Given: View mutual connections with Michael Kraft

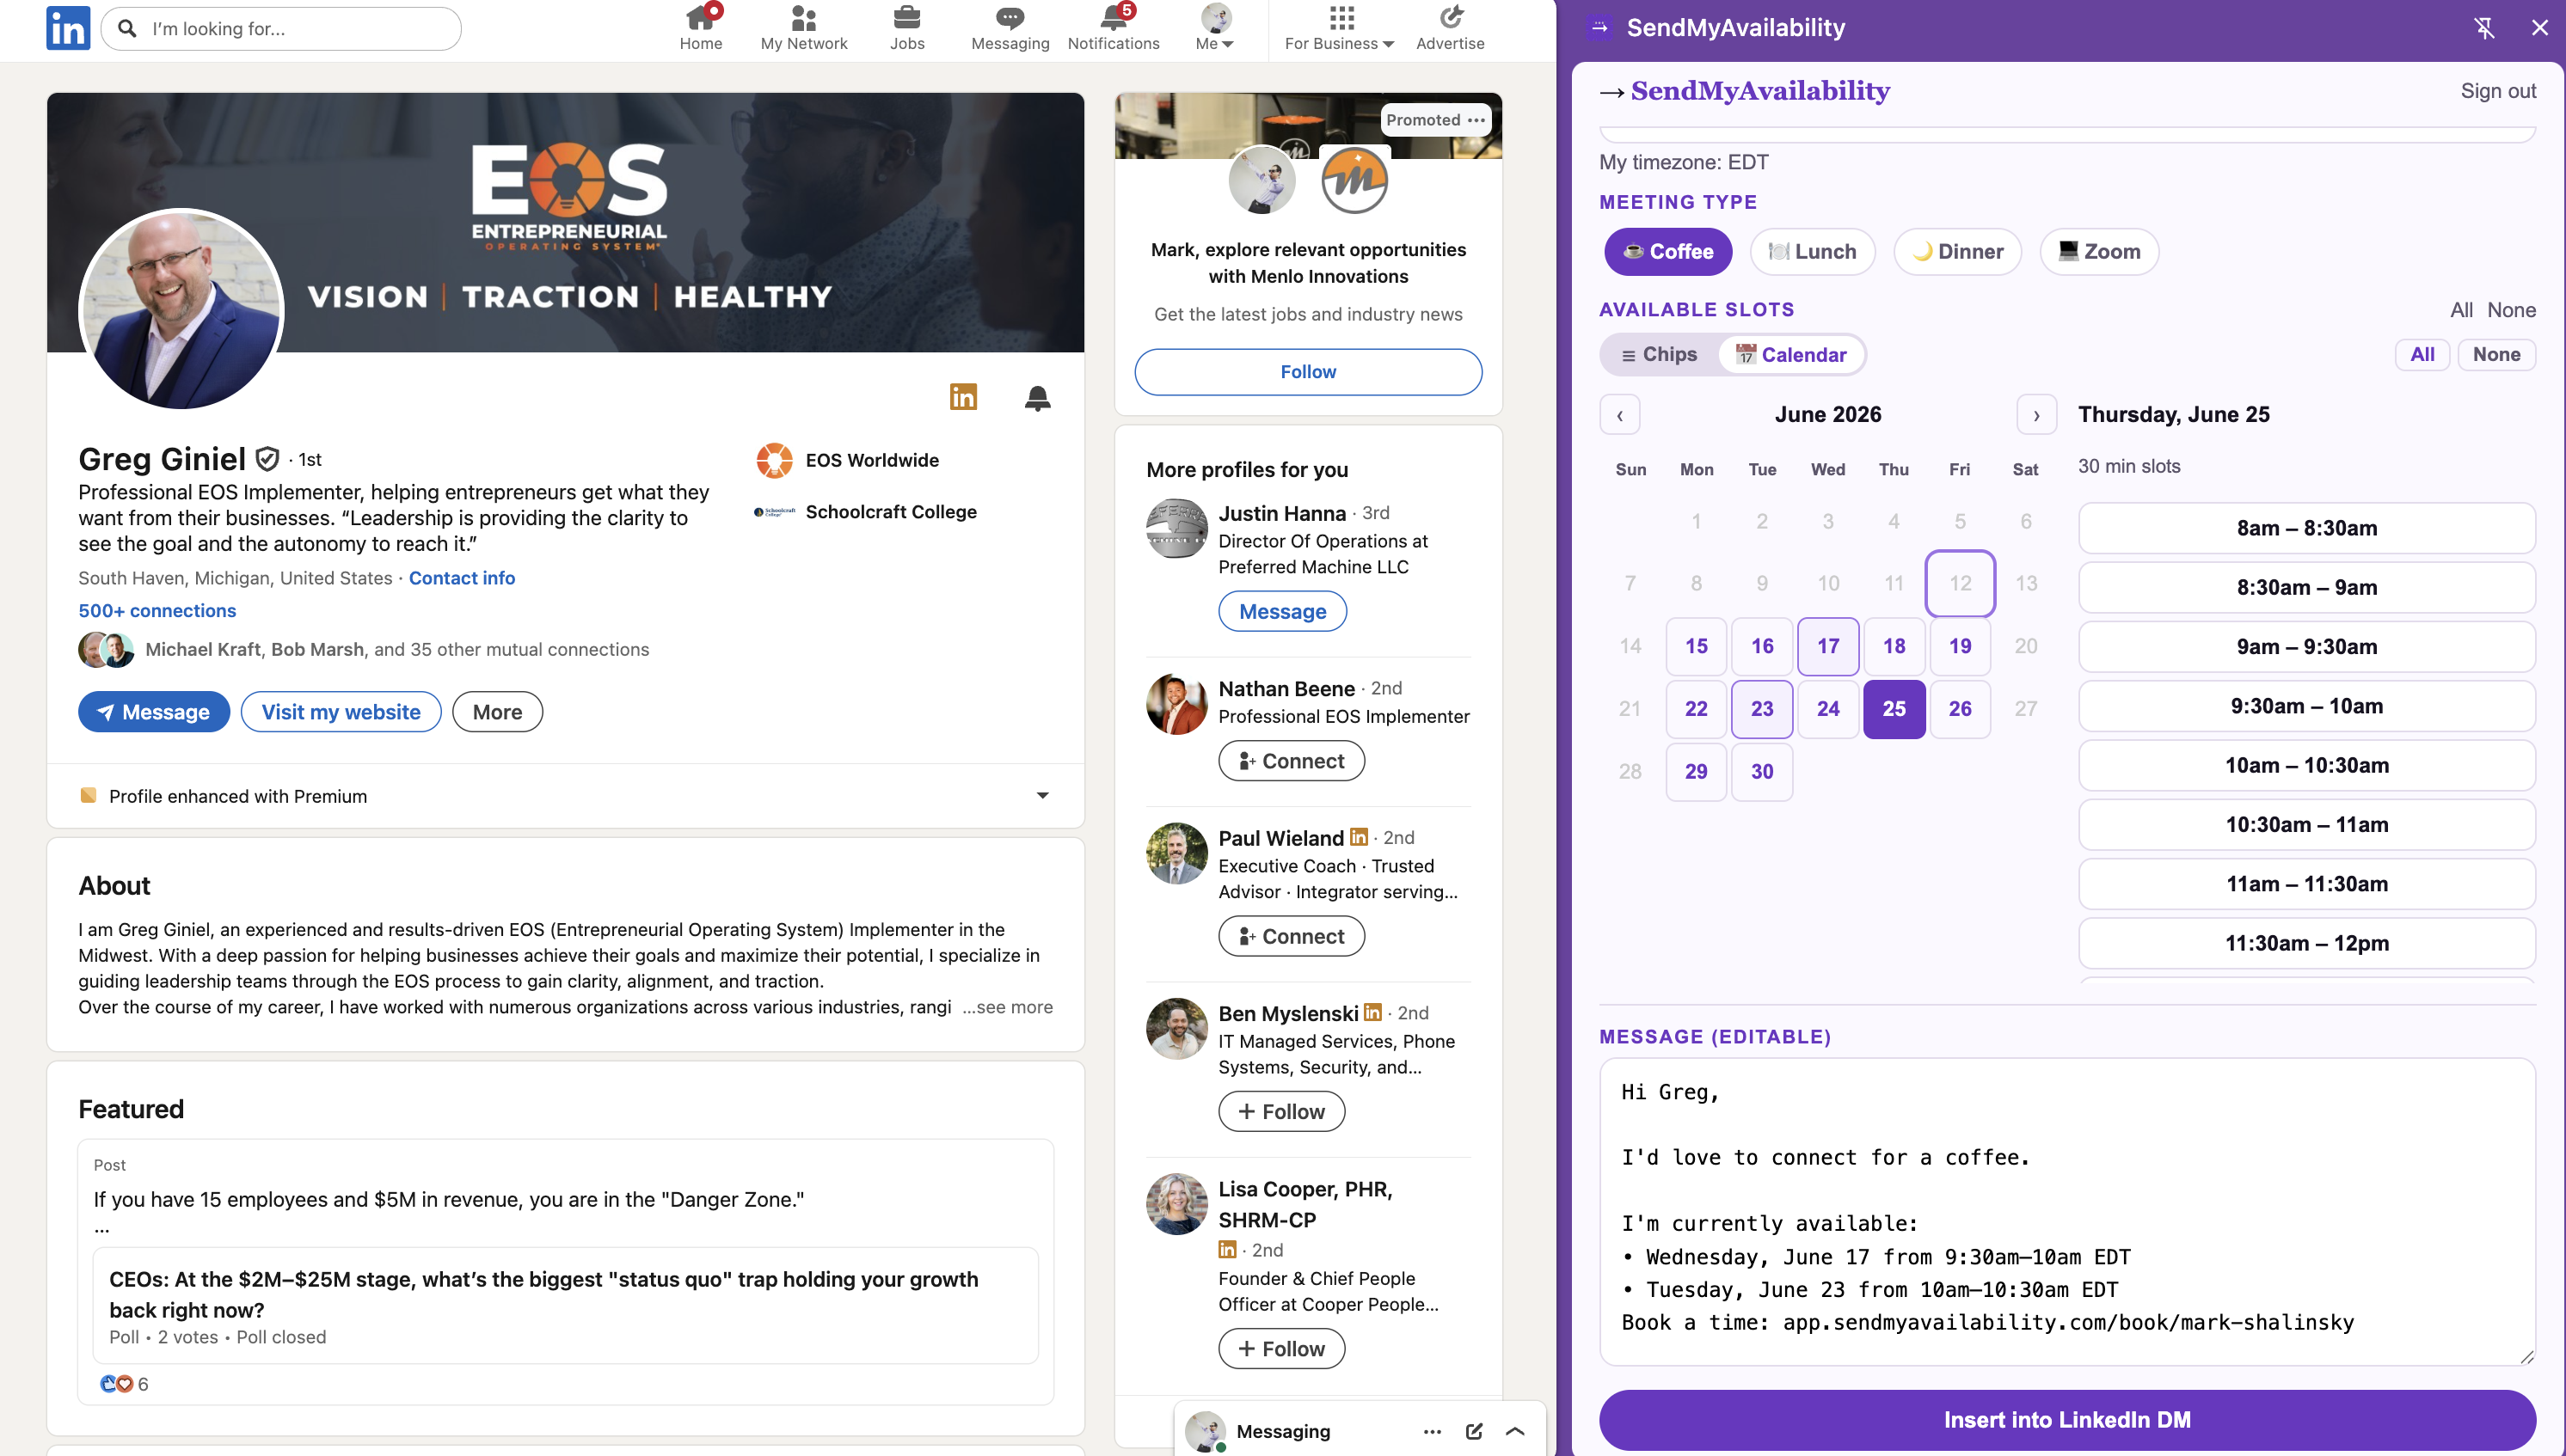Looking at the screenshot, I should coord(364,650).
